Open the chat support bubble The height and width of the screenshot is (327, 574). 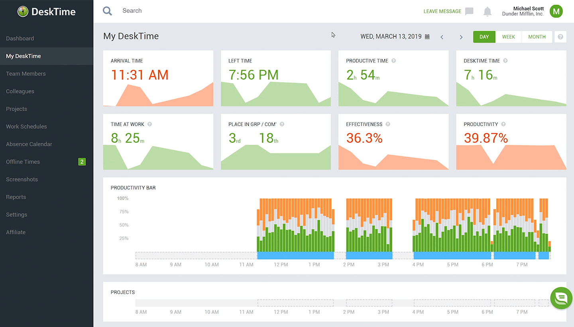[561, 298]
